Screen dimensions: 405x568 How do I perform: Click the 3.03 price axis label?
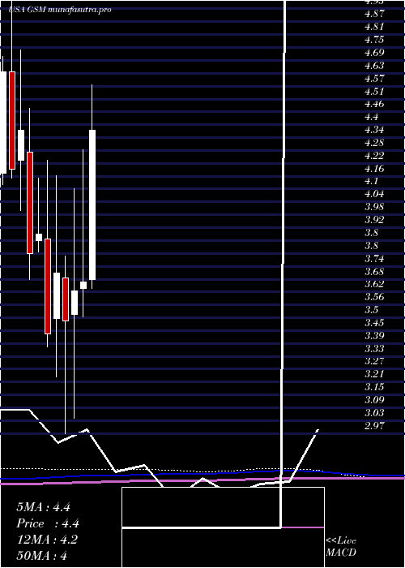point(374,412)
